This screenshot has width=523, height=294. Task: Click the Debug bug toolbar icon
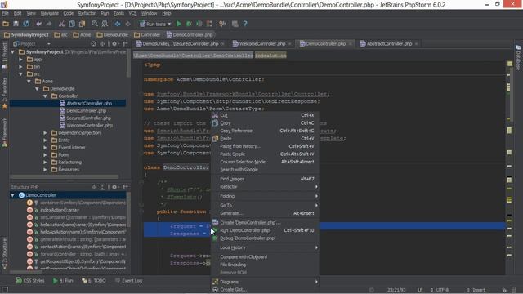tap(189, 24)
